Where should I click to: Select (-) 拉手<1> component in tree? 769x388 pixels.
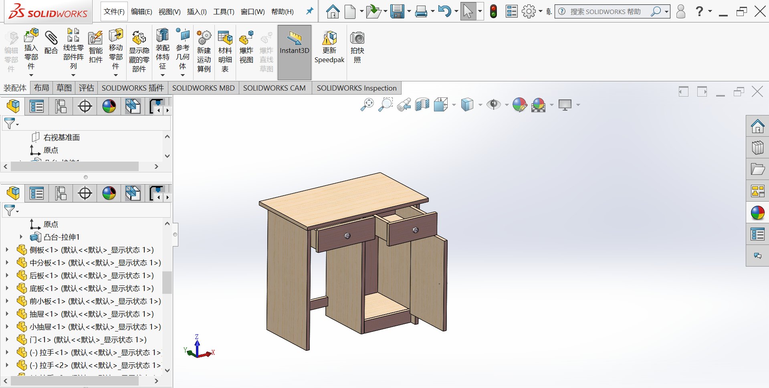95,352
